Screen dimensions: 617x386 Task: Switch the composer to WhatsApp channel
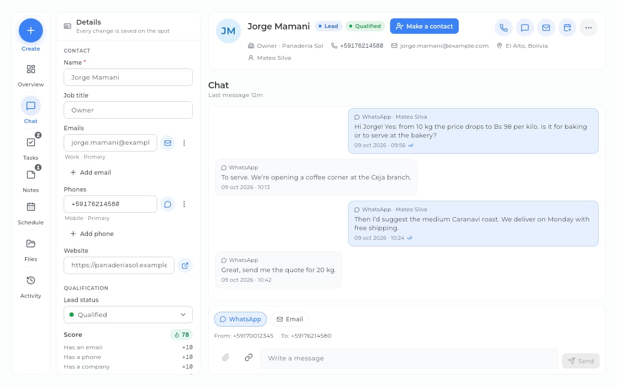[241, 319]
